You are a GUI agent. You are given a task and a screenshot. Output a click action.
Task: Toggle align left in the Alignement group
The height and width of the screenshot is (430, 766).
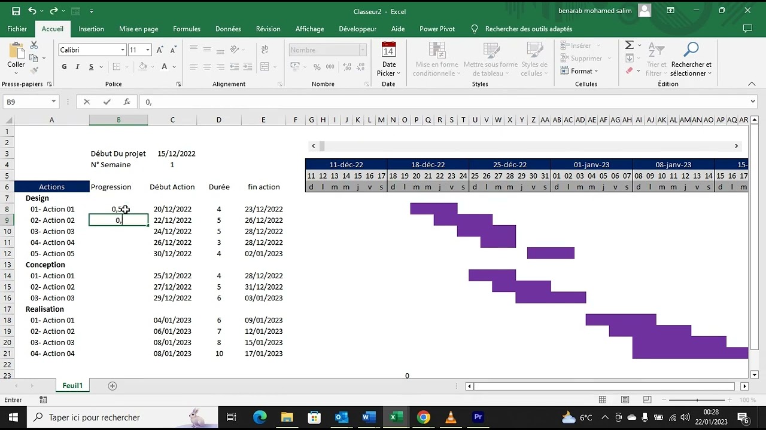coord(194,67)
